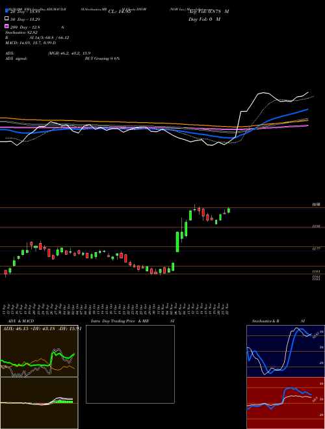
Task: Open the blue Stochastics chart panel
Action: click(285, 351)
